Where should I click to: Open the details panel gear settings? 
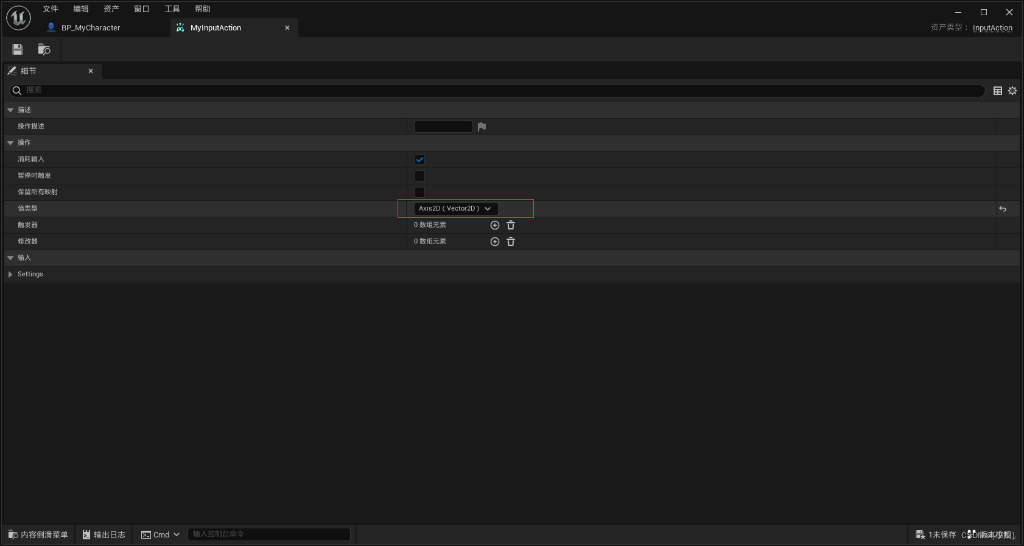tap(1012, 91)
